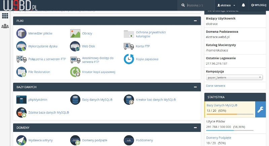This screenshot has width=269, height=146.
Task: Click the Konta FTP truck icon
Action: tap(129, 46)
